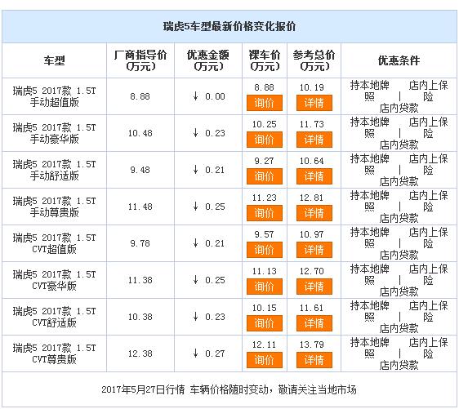
Task: Click 询价 for CVT尊贵版 at 12.11
Action: click(265, 360)
